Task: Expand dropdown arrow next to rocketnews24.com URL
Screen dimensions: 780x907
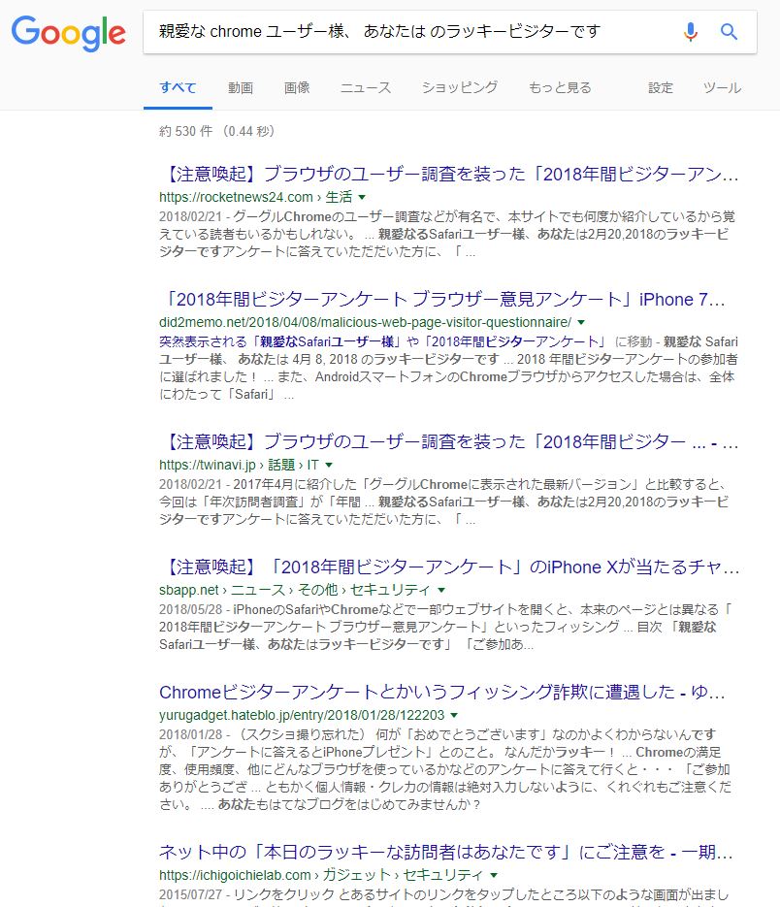Action: coord(362,197)
